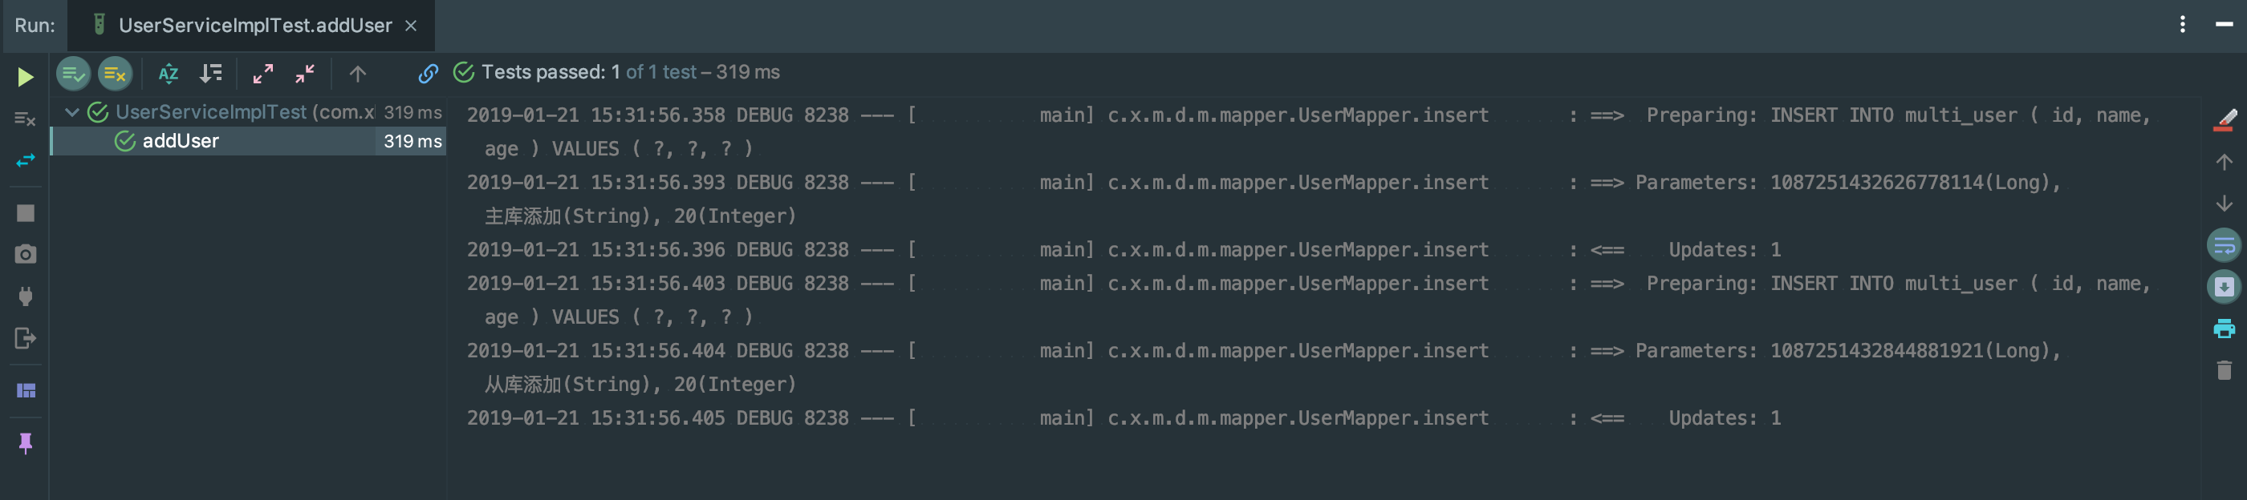Print the console output

pyautogui.click(x=2224, y=329)
